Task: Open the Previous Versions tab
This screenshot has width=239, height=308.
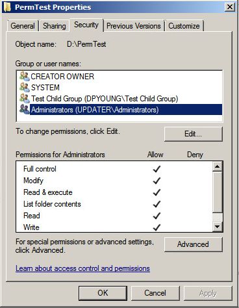Action: 134,26
